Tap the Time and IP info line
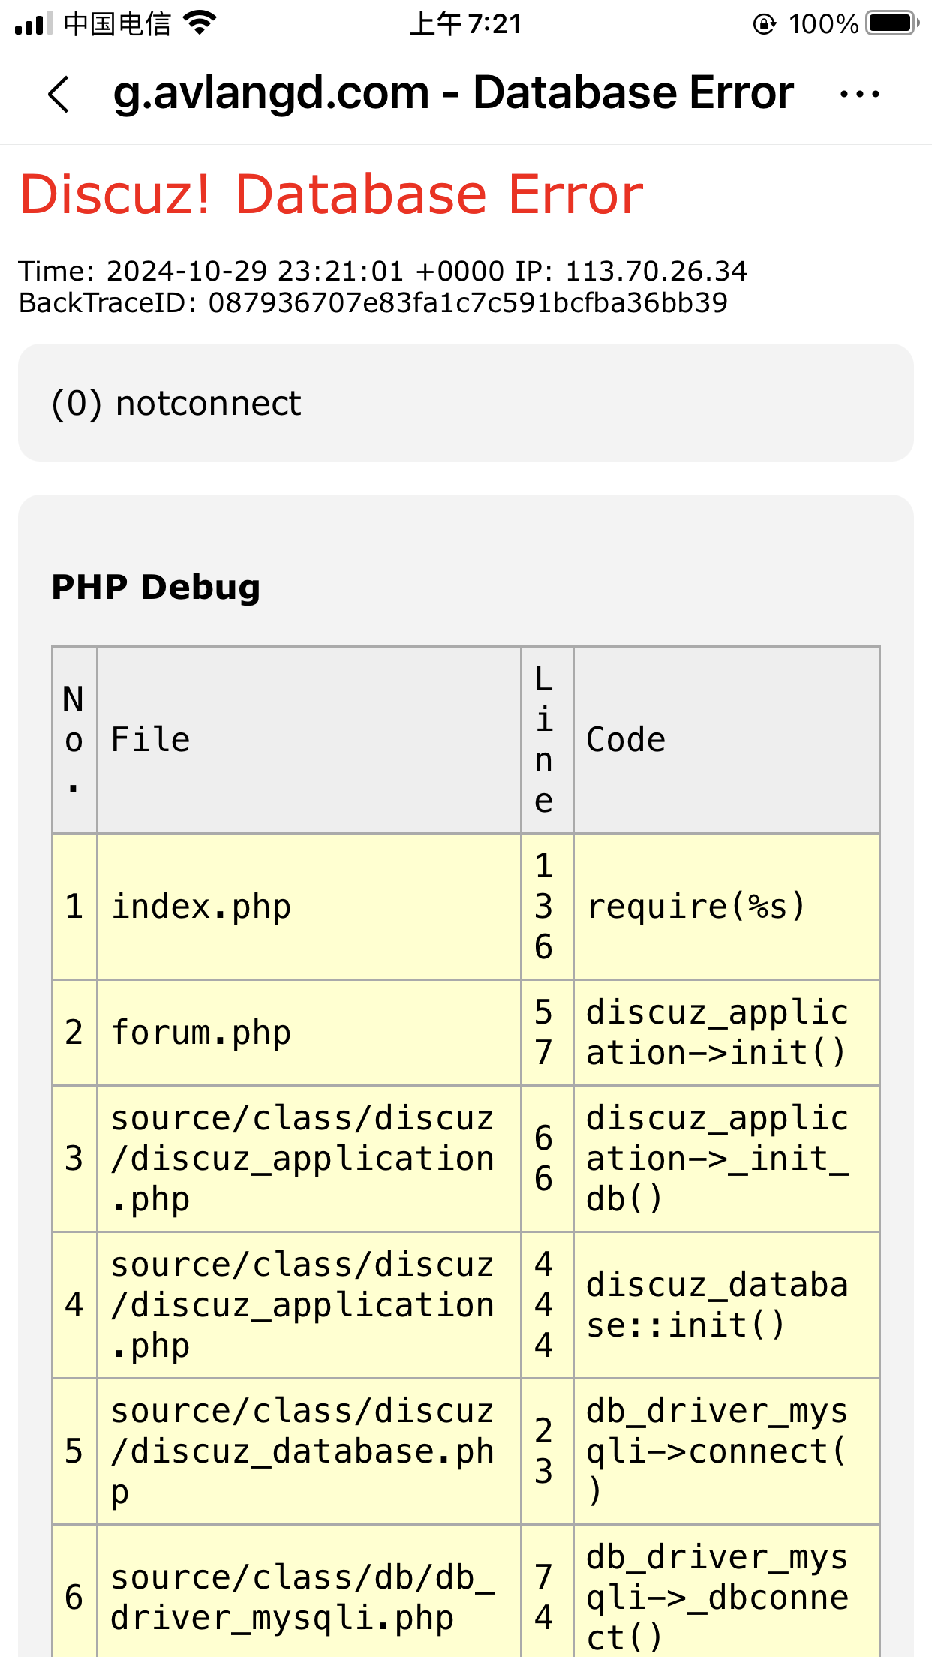The width and height of the screenshot is (932, 1657). pyautogui.click(x=382, y=271)
